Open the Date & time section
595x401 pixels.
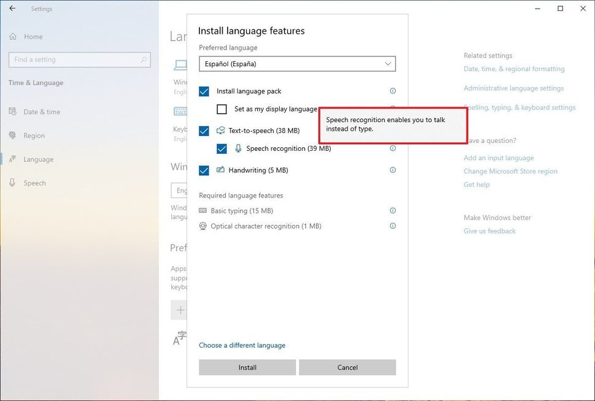(x=35, y=112)
